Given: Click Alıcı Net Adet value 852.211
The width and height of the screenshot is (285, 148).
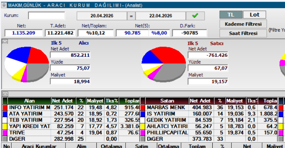Looking at the screenshot, I should click(70, 55).
